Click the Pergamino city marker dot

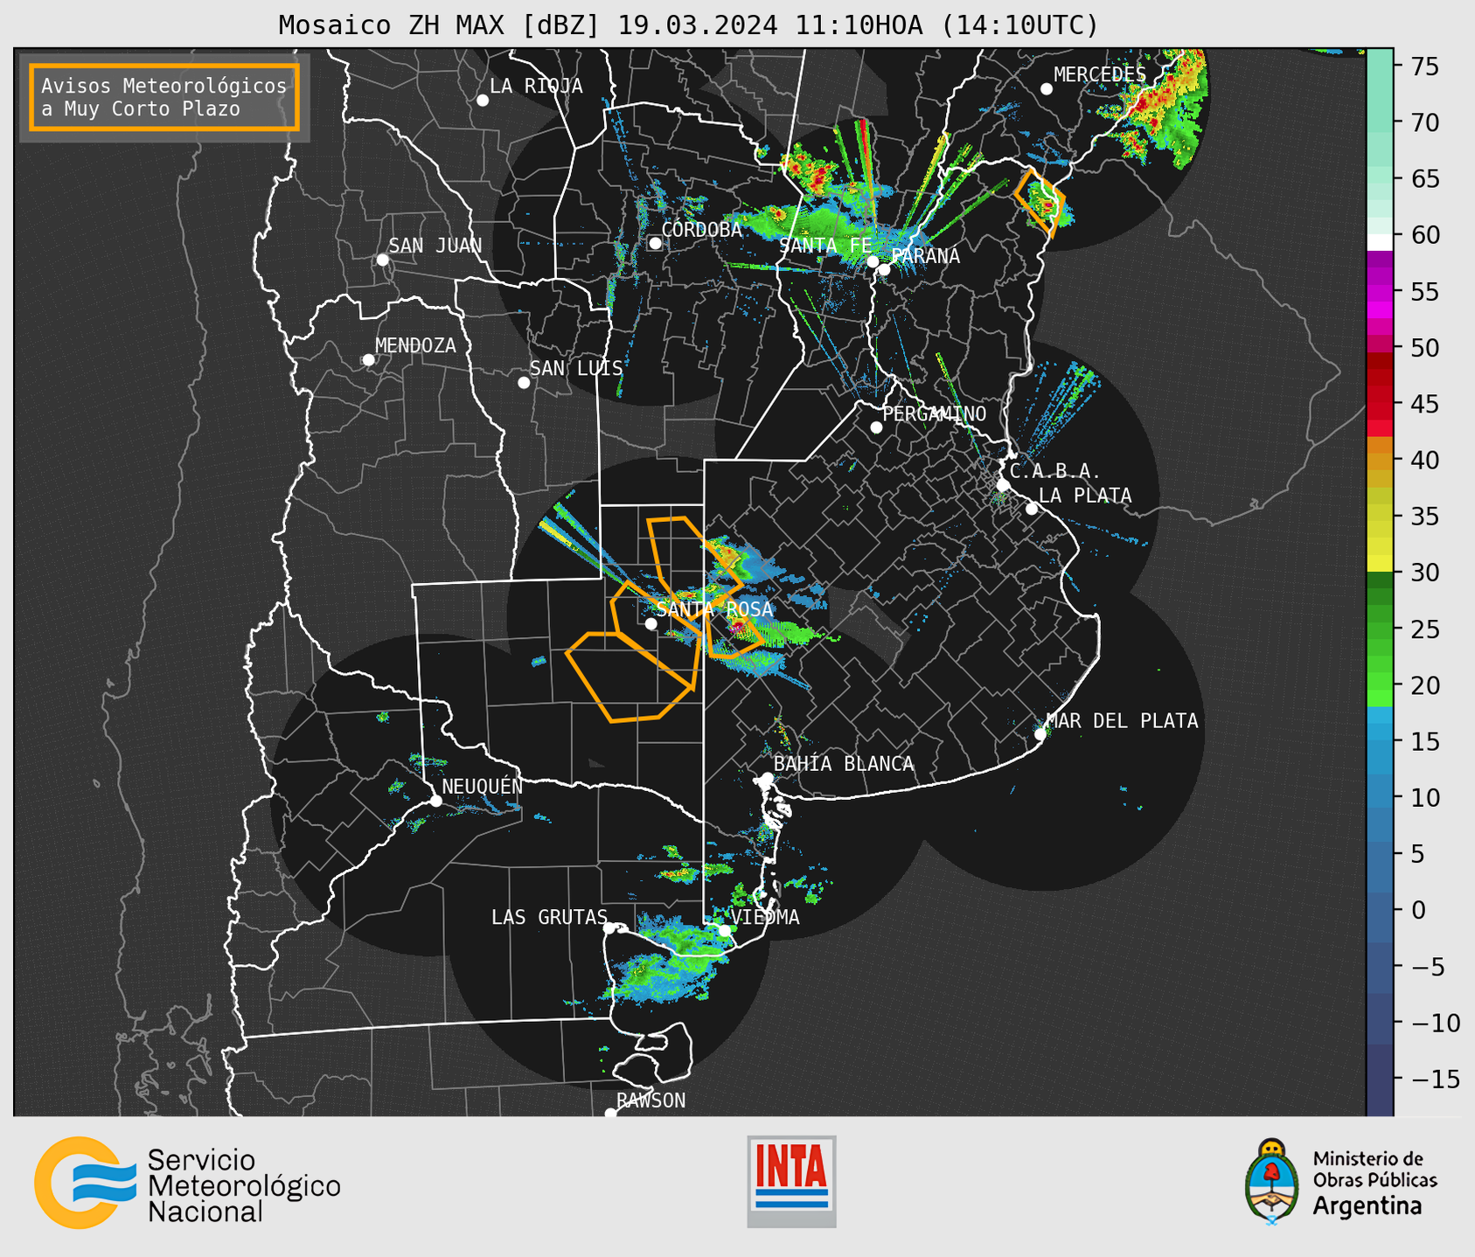coord(876,427)
